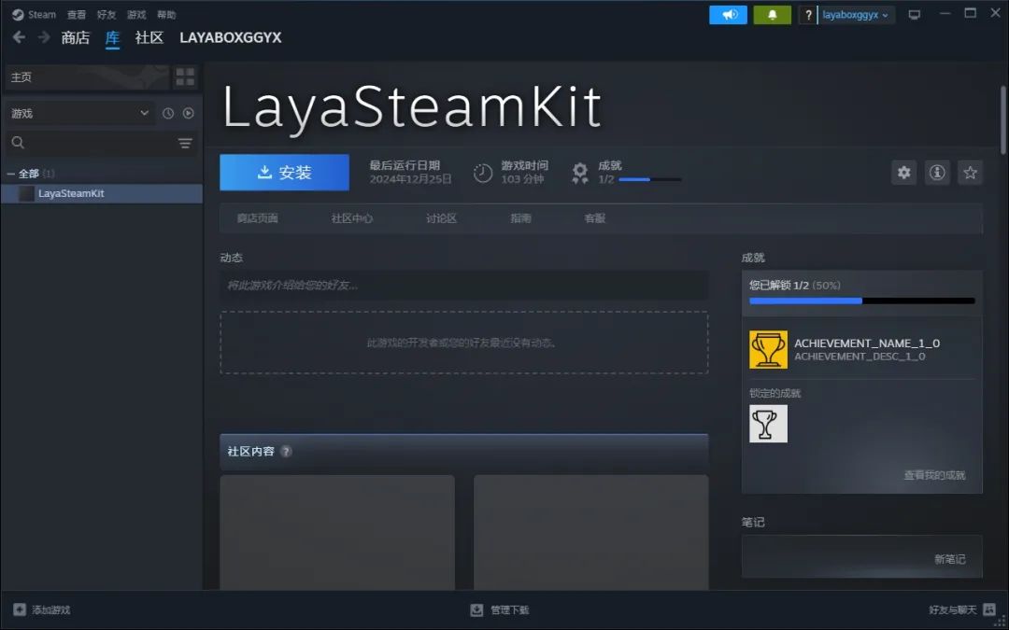
Task: Open the 游戏 menu in the menu bar
Action: [135, 15]
